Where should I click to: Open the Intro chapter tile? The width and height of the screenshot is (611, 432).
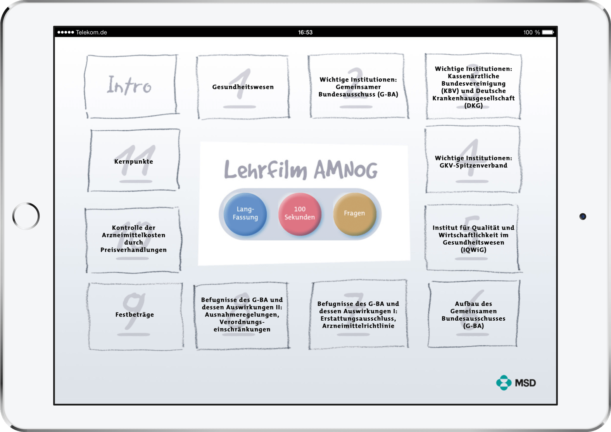[x=131, y=86]
